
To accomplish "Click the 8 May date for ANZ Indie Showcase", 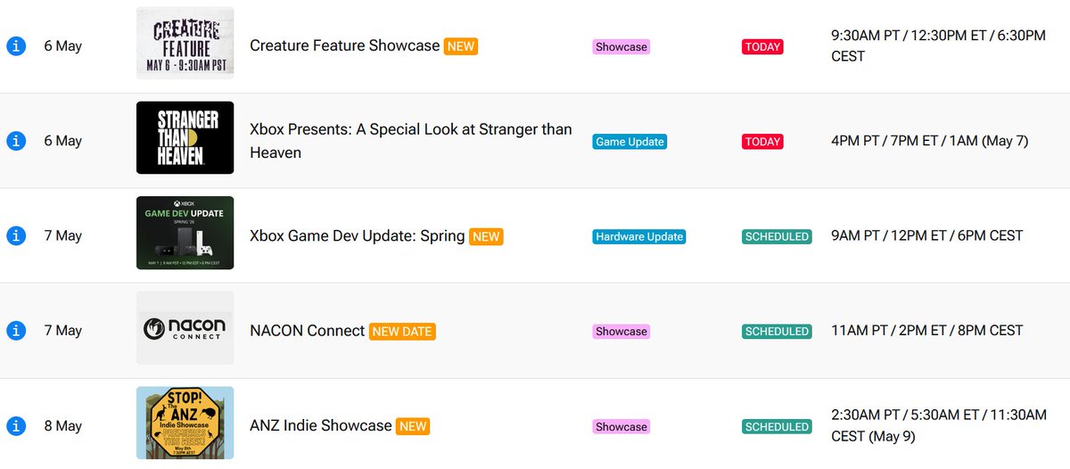I will (62, 426).
